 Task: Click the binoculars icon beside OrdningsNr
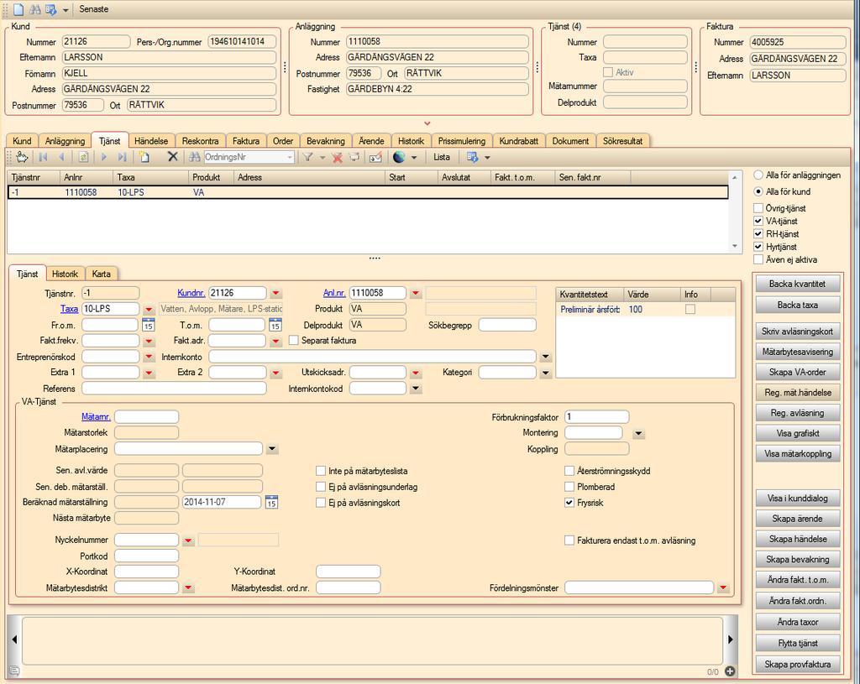click(x=194, y=157)
